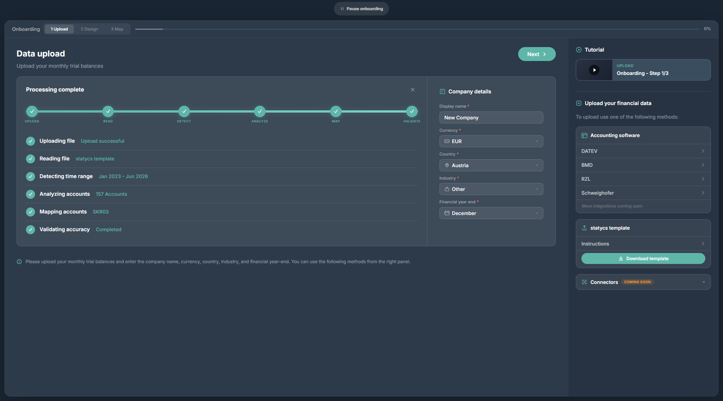Click the Next button
Screen dimensions: 723x401
point(537,54)
